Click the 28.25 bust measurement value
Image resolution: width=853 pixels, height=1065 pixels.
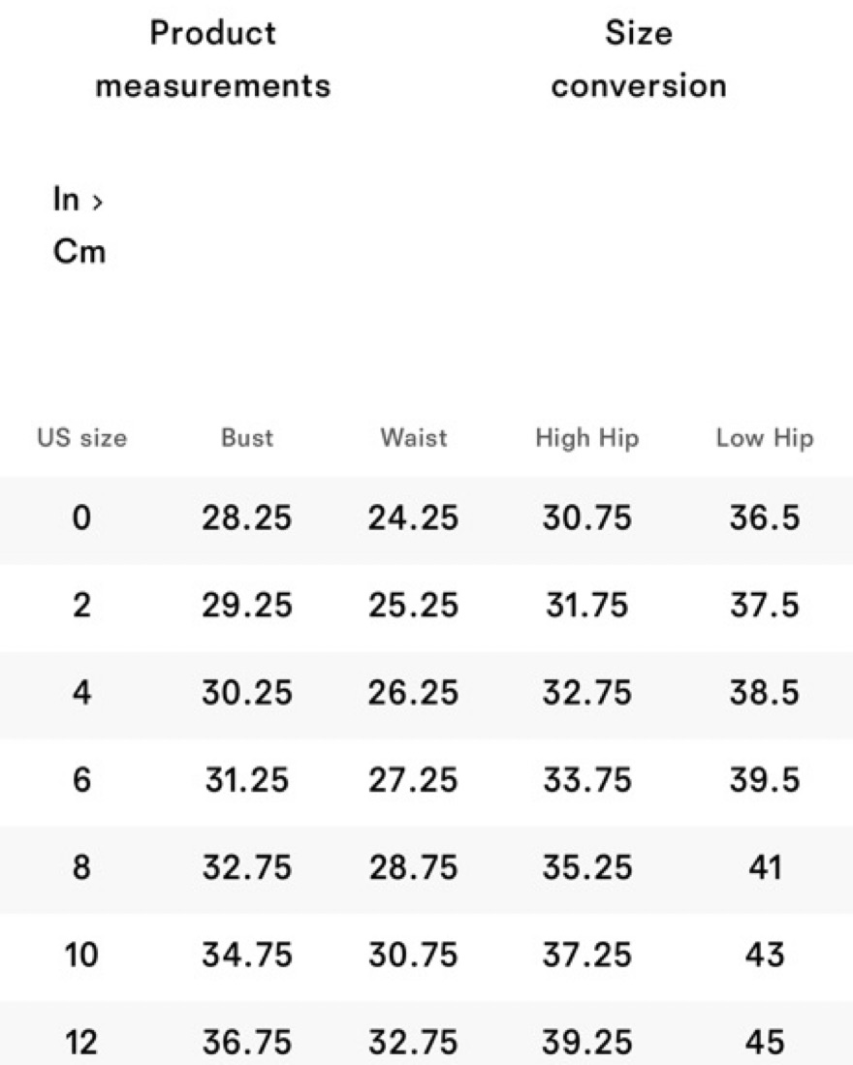coord(246,518)
